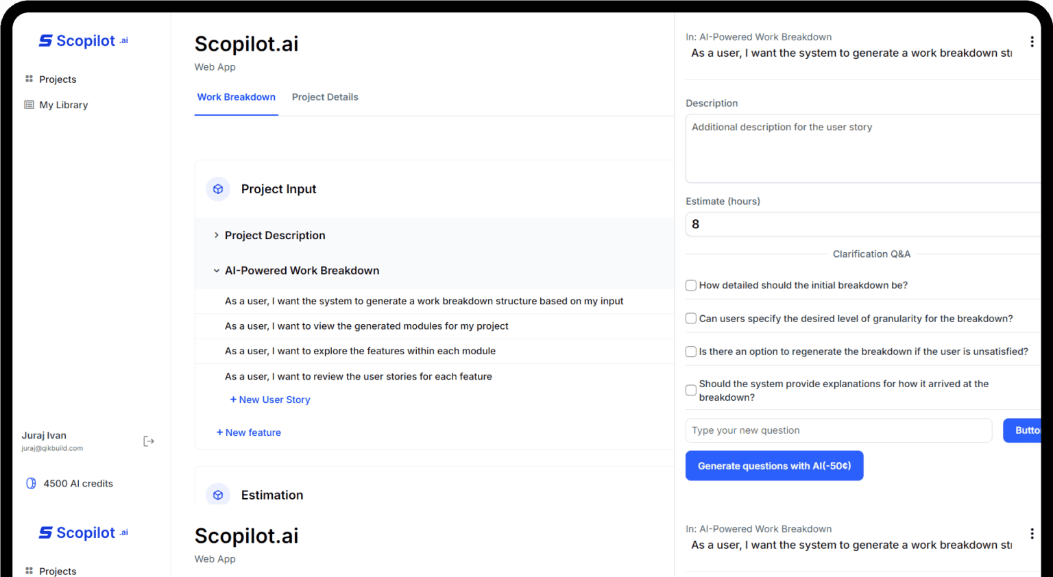Click Generate questions with AI button
The image size is (1053, 577).
point(774,466)
